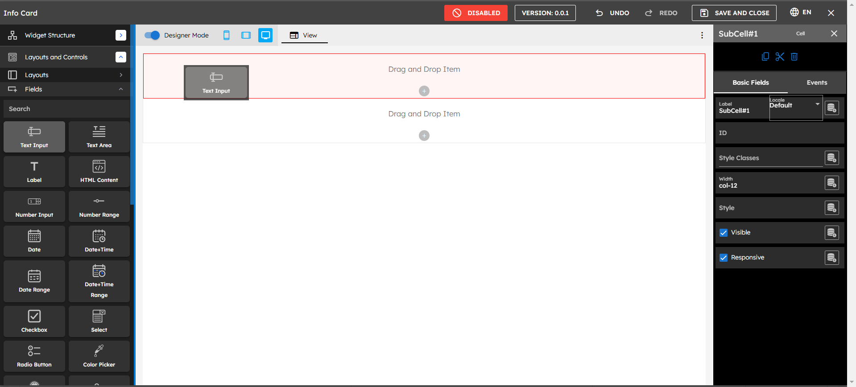856x387 pixels.
Task: Pick the Checkbox field widget
Action: coord(34,321)
